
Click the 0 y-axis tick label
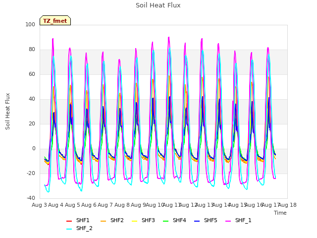point(34,149)
